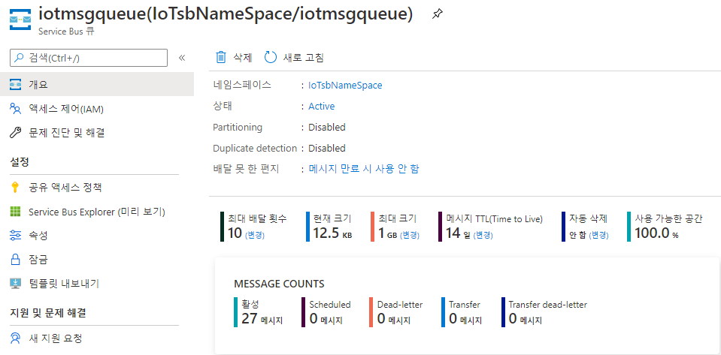
Task: Click the 개요 overview icon
Action: [x=15, y=85]
